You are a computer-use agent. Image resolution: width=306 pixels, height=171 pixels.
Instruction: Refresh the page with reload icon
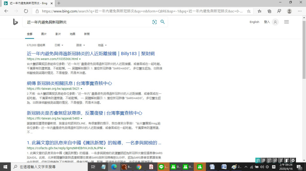pyautogui.click(x=26, y=11)
